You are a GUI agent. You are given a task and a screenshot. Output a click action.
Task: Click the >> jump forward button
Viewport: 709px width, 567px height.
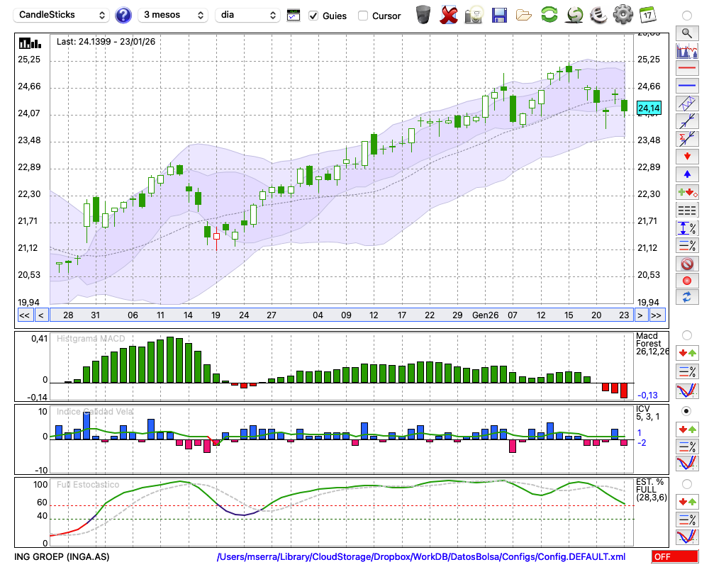(x=657, y=315)
